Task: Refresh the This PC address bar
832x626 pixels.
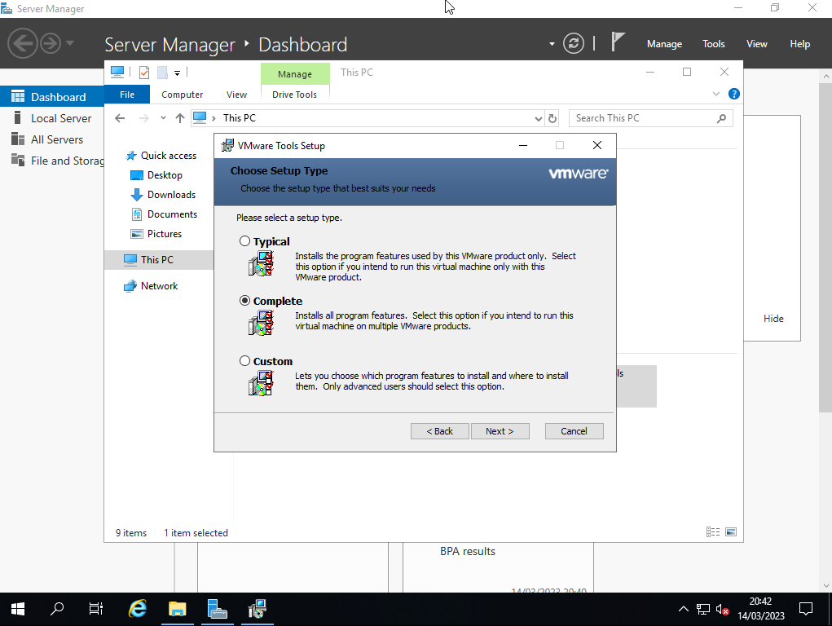Action: coord(552,118)
